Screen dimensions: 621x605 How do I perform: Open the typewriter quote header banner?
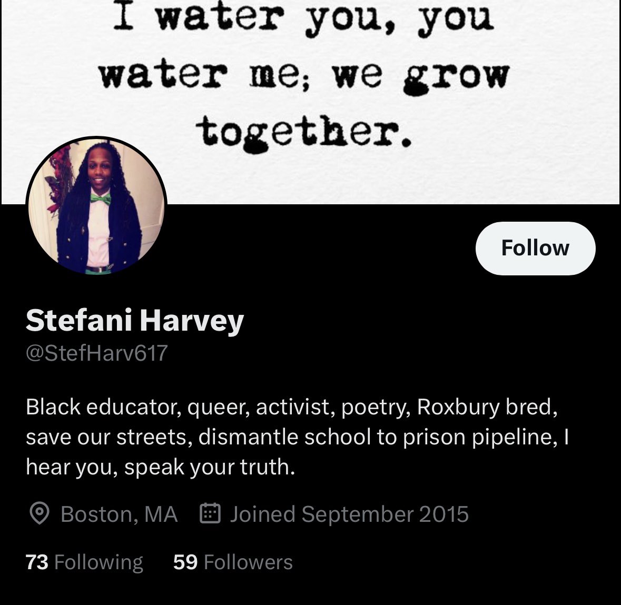tap(311, 102)
